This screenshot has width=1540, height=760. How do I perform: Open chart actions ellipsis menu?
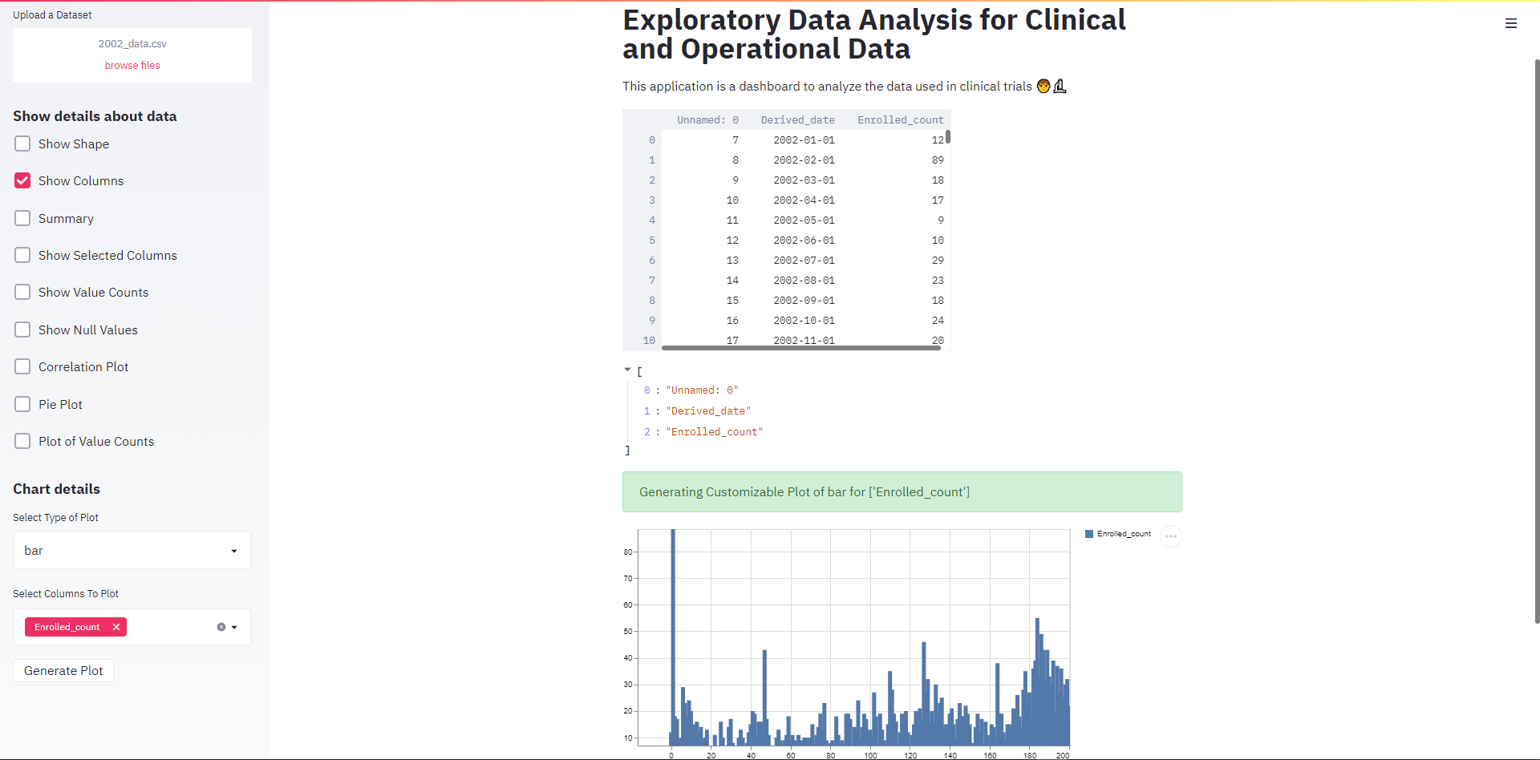[x=1170, y=536]
